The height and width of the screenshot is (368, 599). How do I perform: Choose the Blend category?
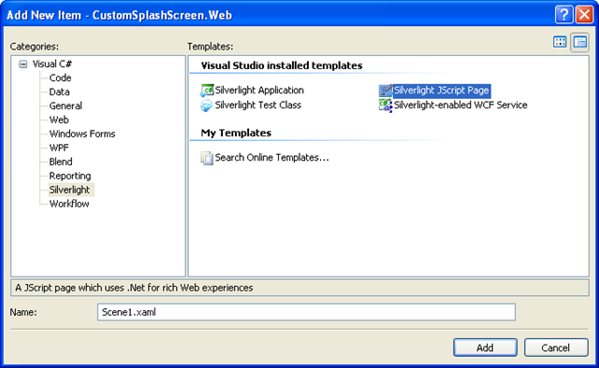coord(61,162)
